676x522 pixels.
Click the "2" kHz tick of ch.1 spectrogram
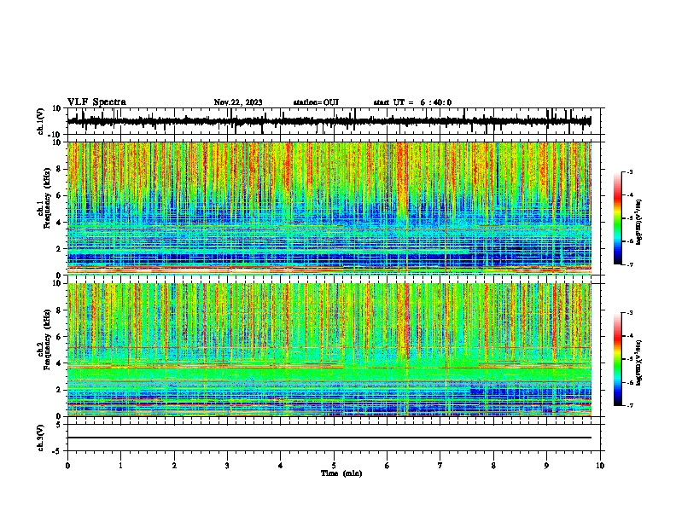[x=60, y=248]
